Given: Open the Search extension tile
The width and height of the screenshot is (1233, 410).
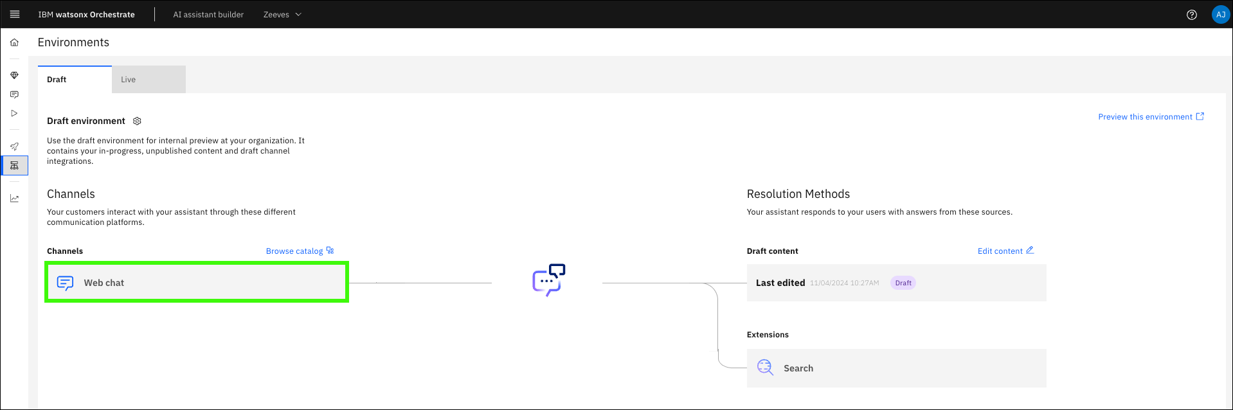Looking at the screenshot, I should point(896,368).
